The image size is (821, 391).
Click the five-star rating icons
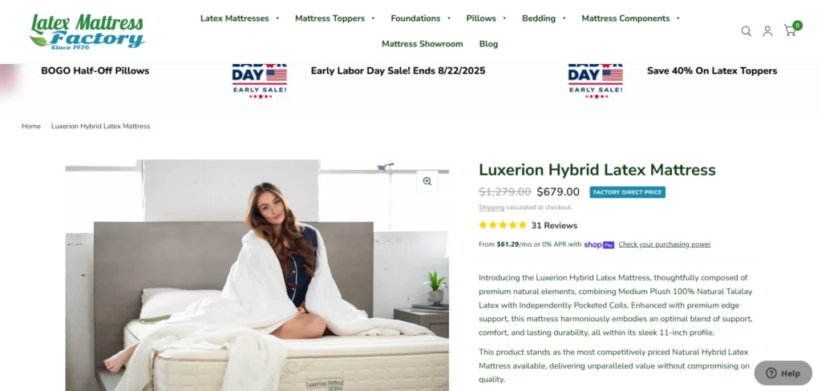click(x=503, y=225)
